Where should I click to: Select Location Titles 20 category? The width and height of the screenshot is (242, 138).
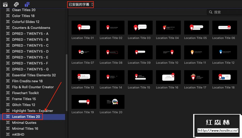click(x=33, y=117)
